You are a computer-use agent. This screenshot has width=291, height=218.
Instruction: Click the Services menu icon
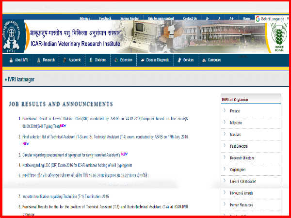[x=179, y=60]
